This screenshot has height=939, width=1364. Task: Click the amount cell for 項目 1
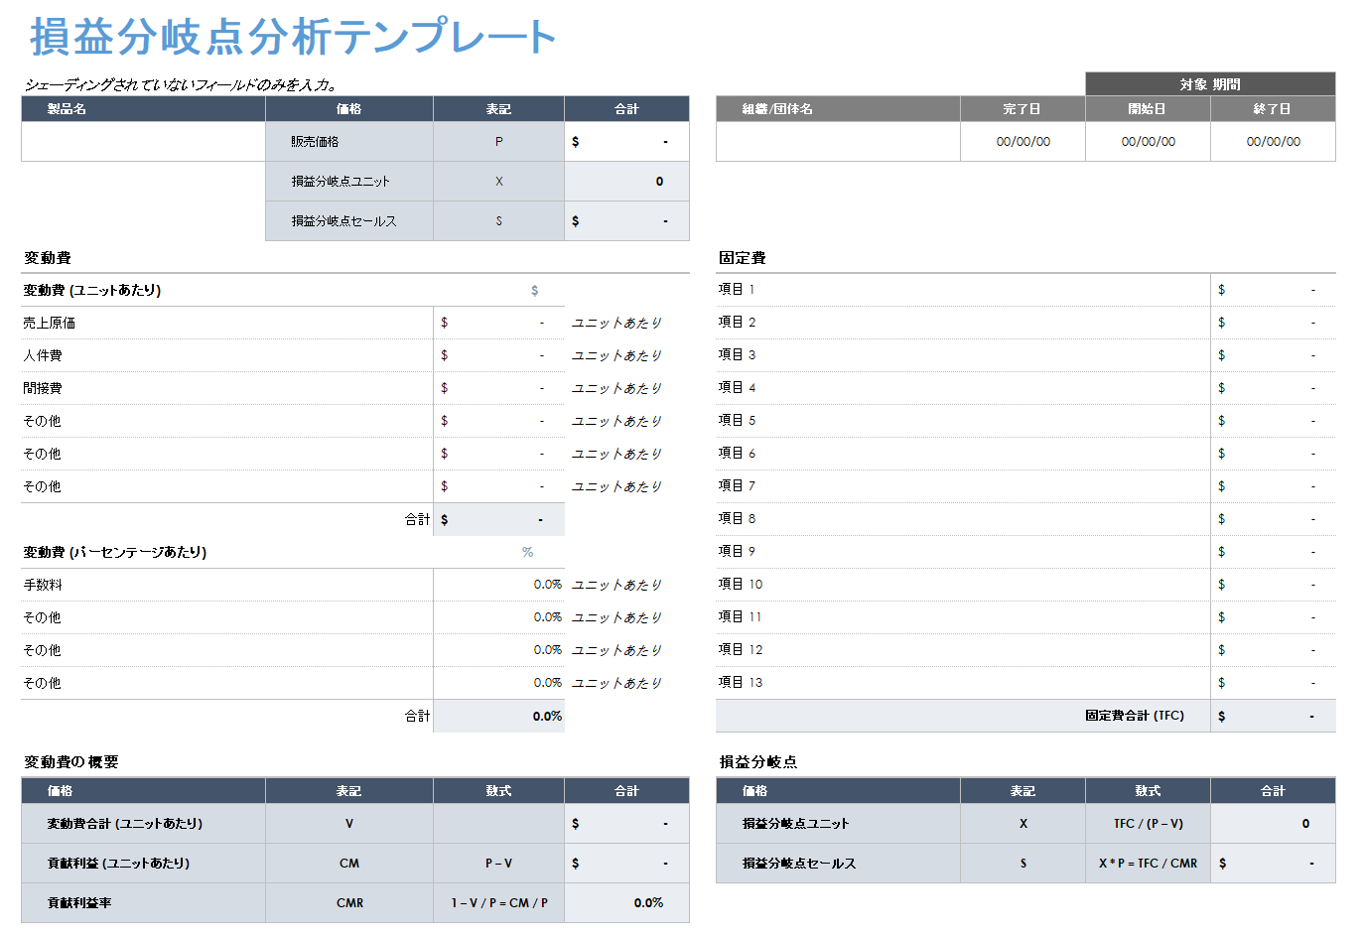tap(1273, 289)
